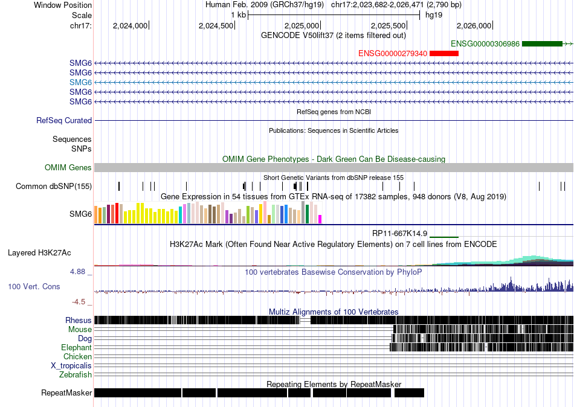Click the RefSeq genes from NCBI title
Screen dimensions: 574x407
[334, 112]
